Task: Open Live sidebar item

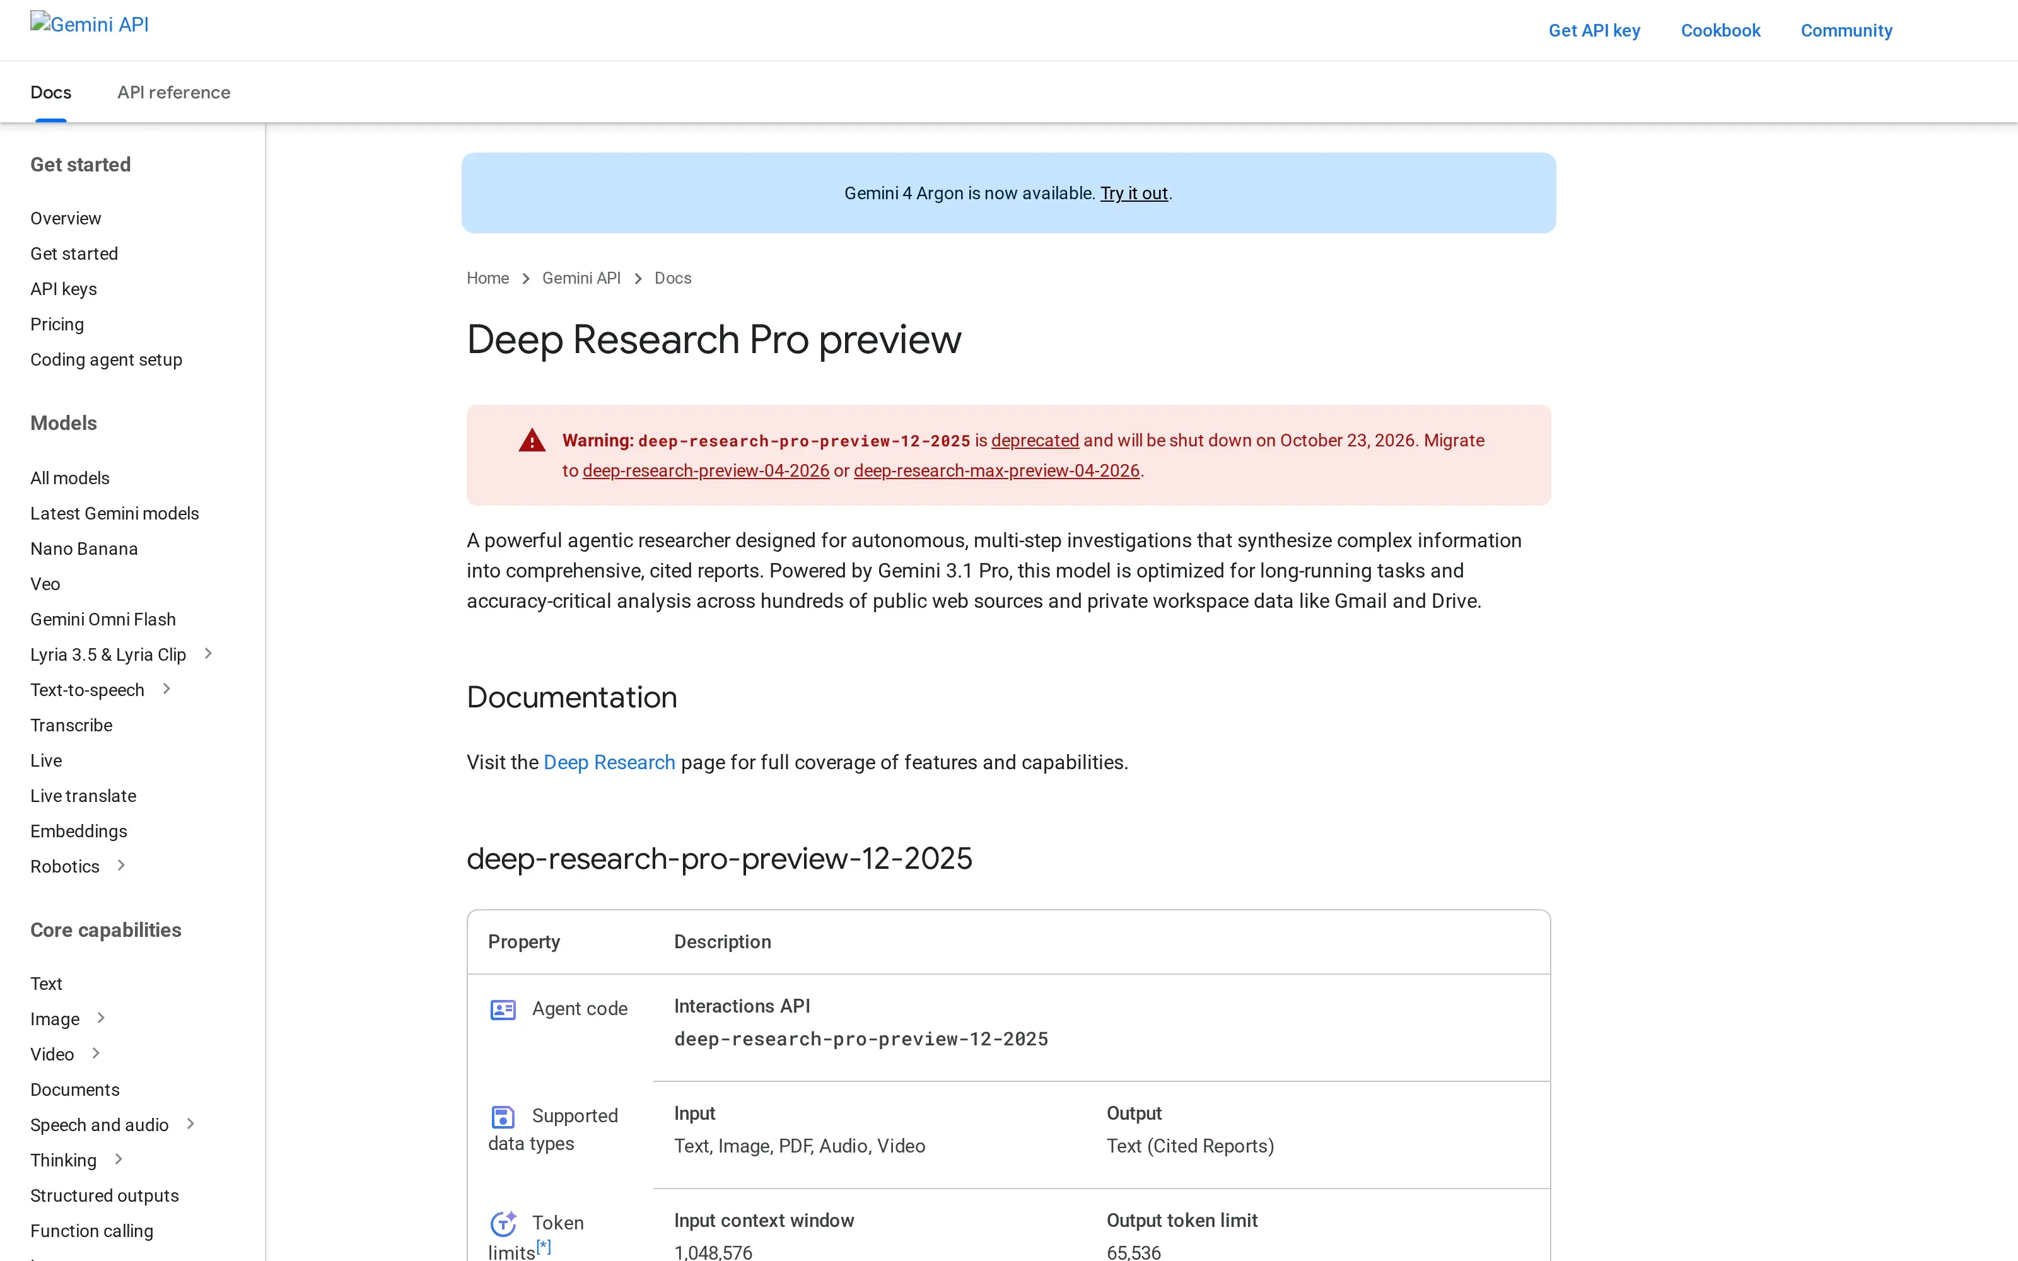Action: 46,760
